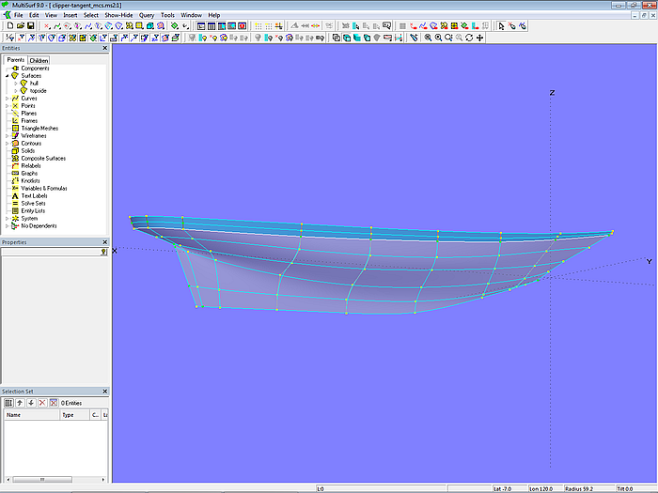Click the red X delete toolbar icon
The width and height of the screenshot is (658, 493).
tap(47, 26)
